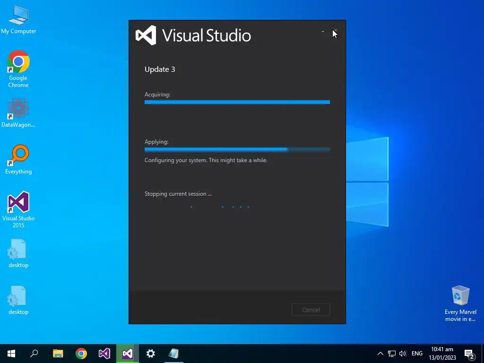This screenshot has height=363, width=484.
Task: Open Settings gear in the taskbar
Action: (x=151, y=354)
